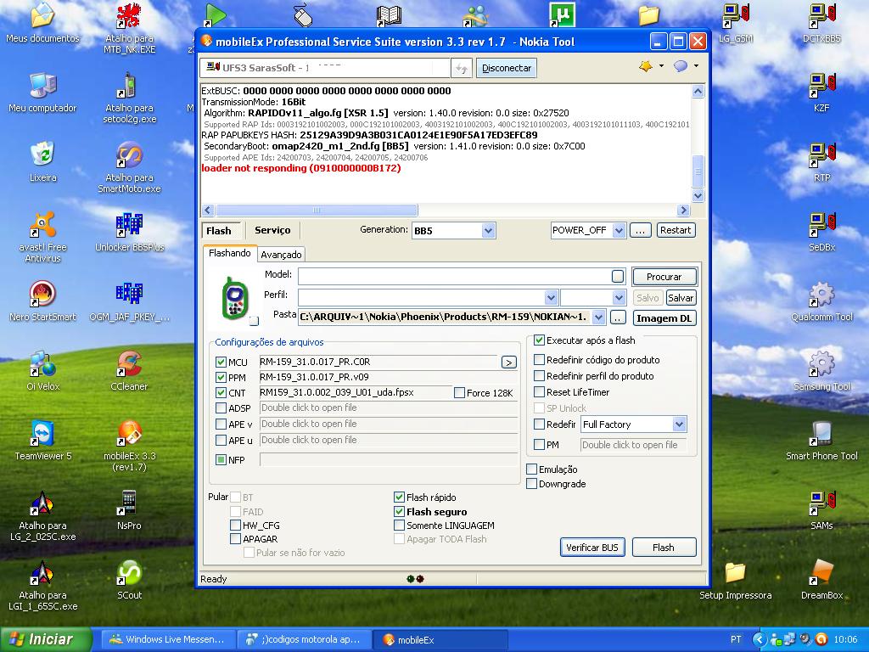The height and width of the screenshot is (652, 869).
Task: Launch Samsung Tool shortcut
Action: click(821, 370)
